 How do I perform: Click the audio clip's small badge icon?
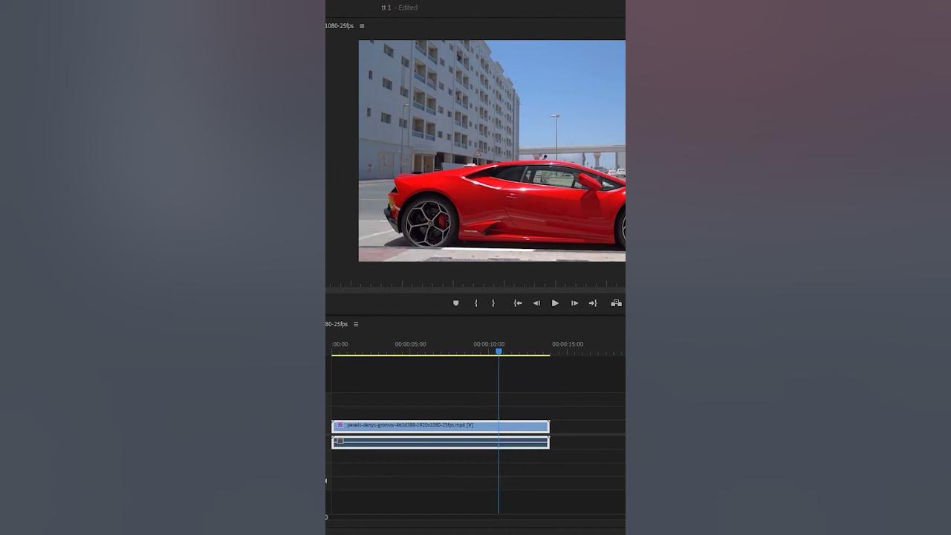[x=340, y=441]
